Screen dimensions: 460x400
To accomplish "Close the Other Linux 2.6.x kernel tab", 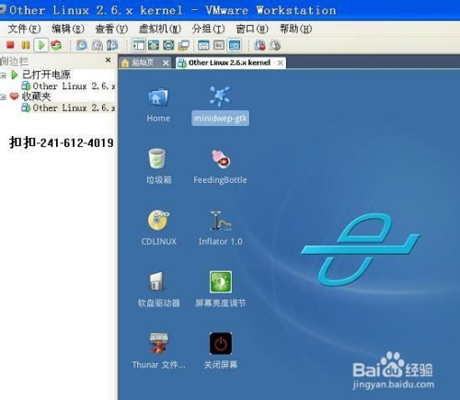I will coord(280,63).
